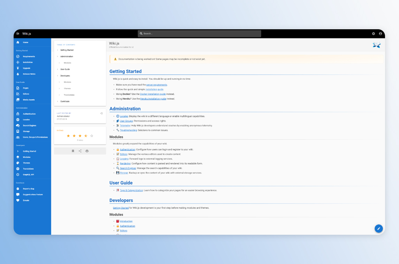Select the fourth half-filled rating star
The width and height of the screenshot is (399, 264).
click(x=86, y=136)
